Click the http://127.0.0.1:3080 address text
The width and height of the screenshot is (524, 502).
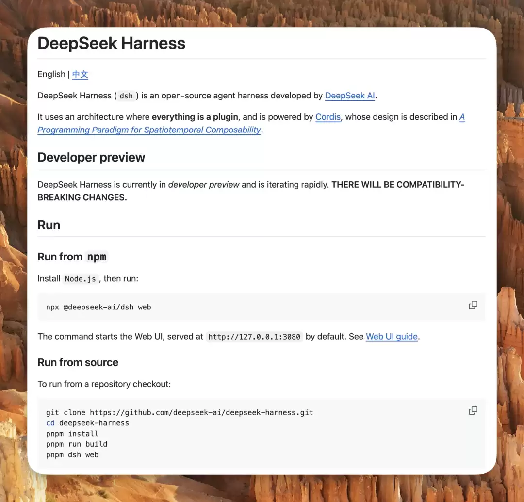point(254,337)
